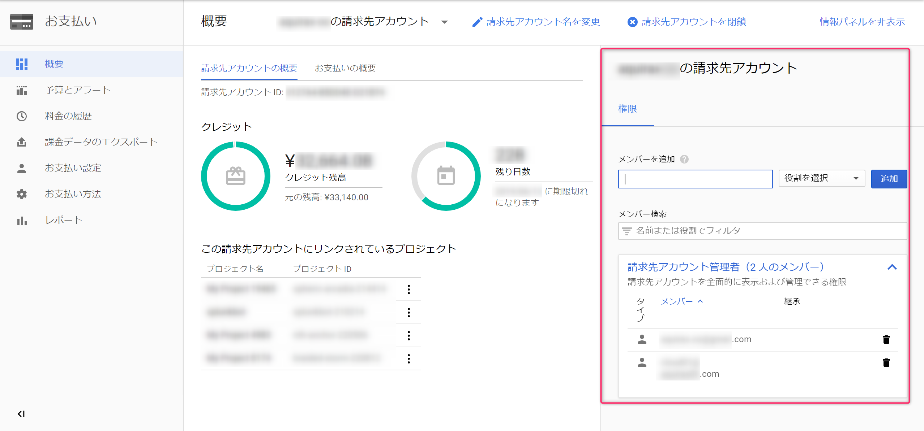Open 料金の履歴 in sidebar
The width and height of the screenshot is (924, 431).
(x=91, y=116)
